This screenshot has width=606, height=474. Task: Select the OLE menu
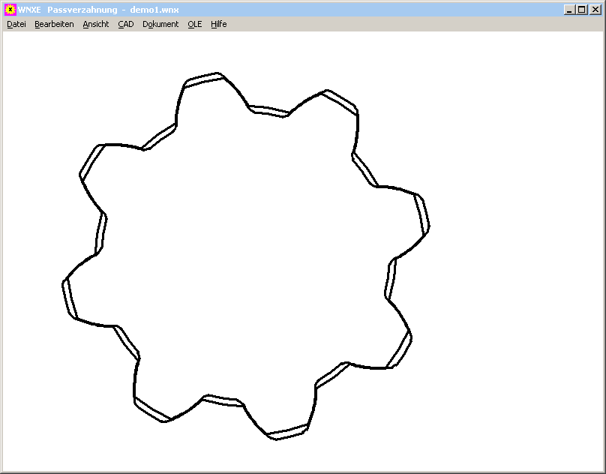[195, 24]
